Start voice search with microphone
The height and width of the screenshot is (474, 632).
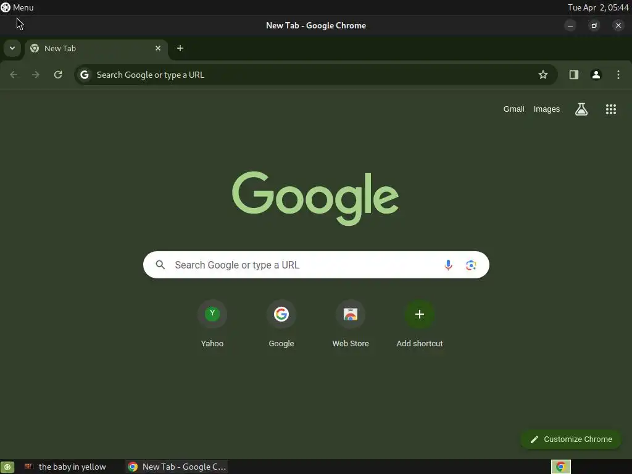[x=448, y=265]
